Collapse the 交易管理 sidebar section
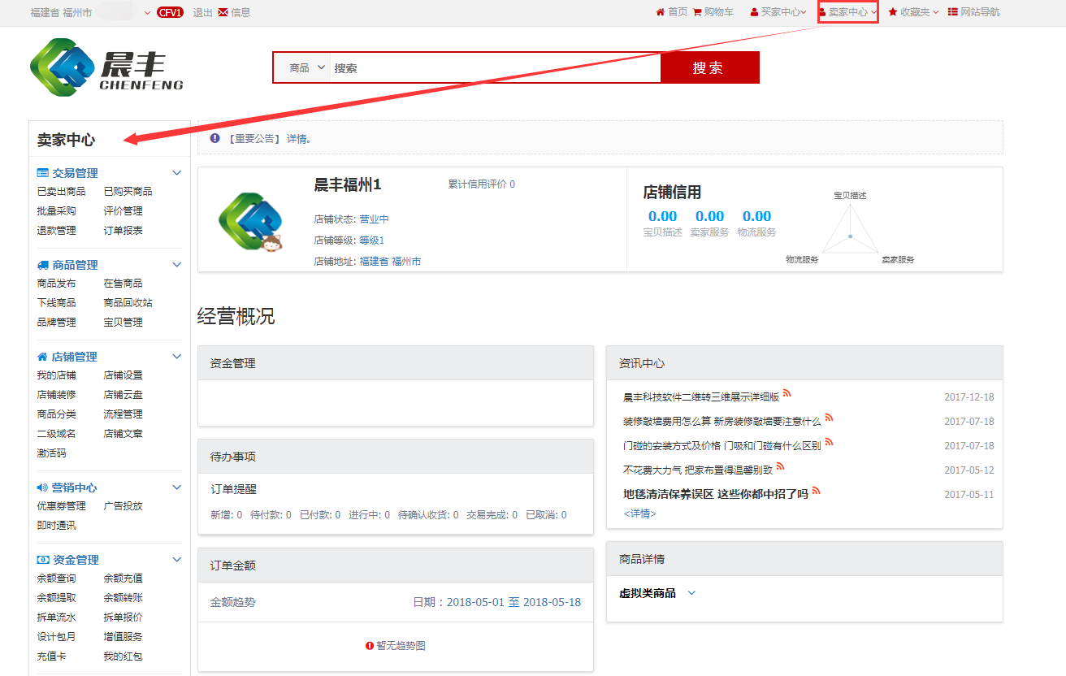Image resolution: width=1066 pixels, height=676 pixels. (x=177, y=173)
